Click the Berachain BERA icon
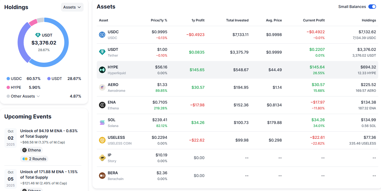This screenshot has height=191, width=381. point(102,176)
